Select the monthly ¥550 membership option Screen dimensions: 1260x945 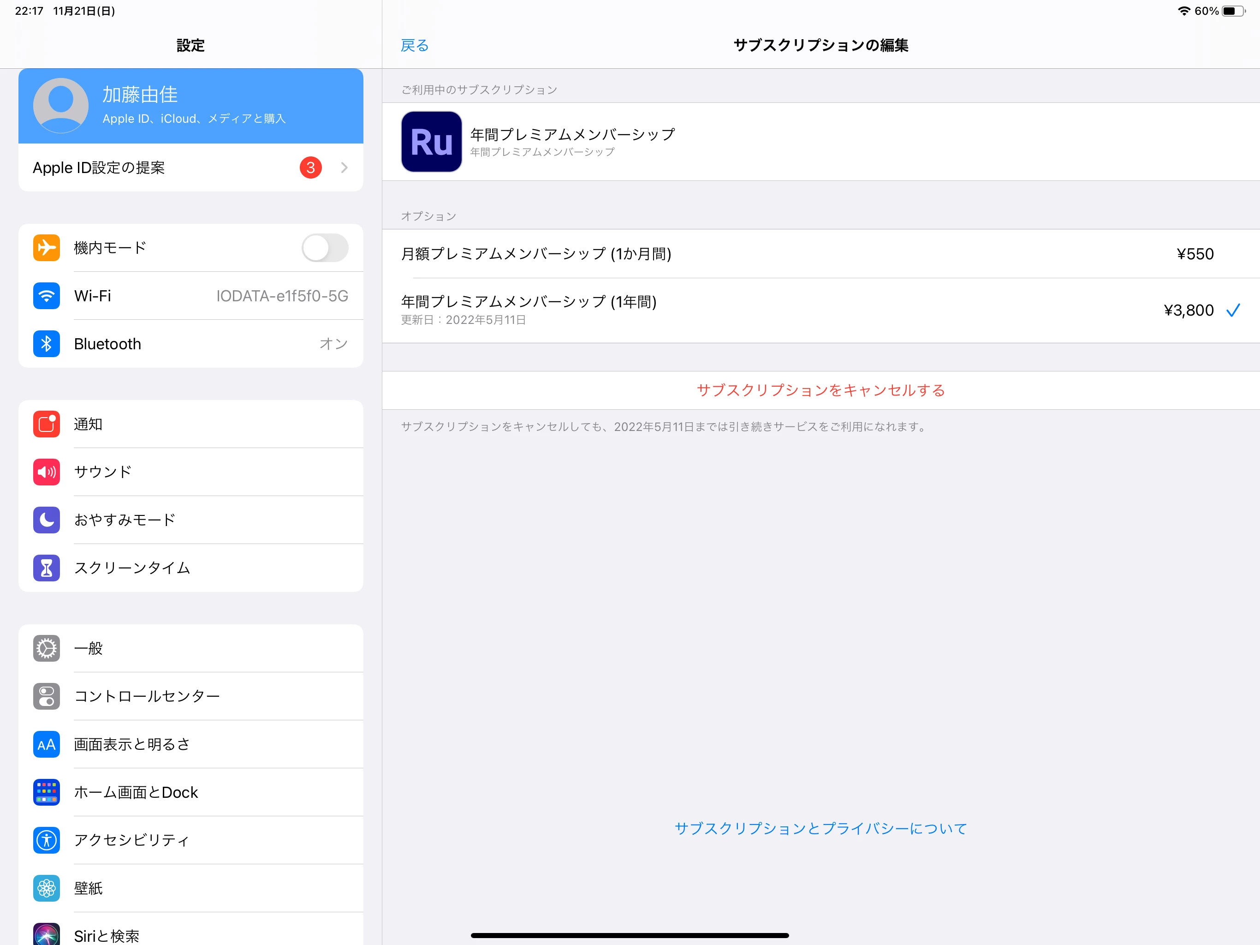(x=820, y=254)
